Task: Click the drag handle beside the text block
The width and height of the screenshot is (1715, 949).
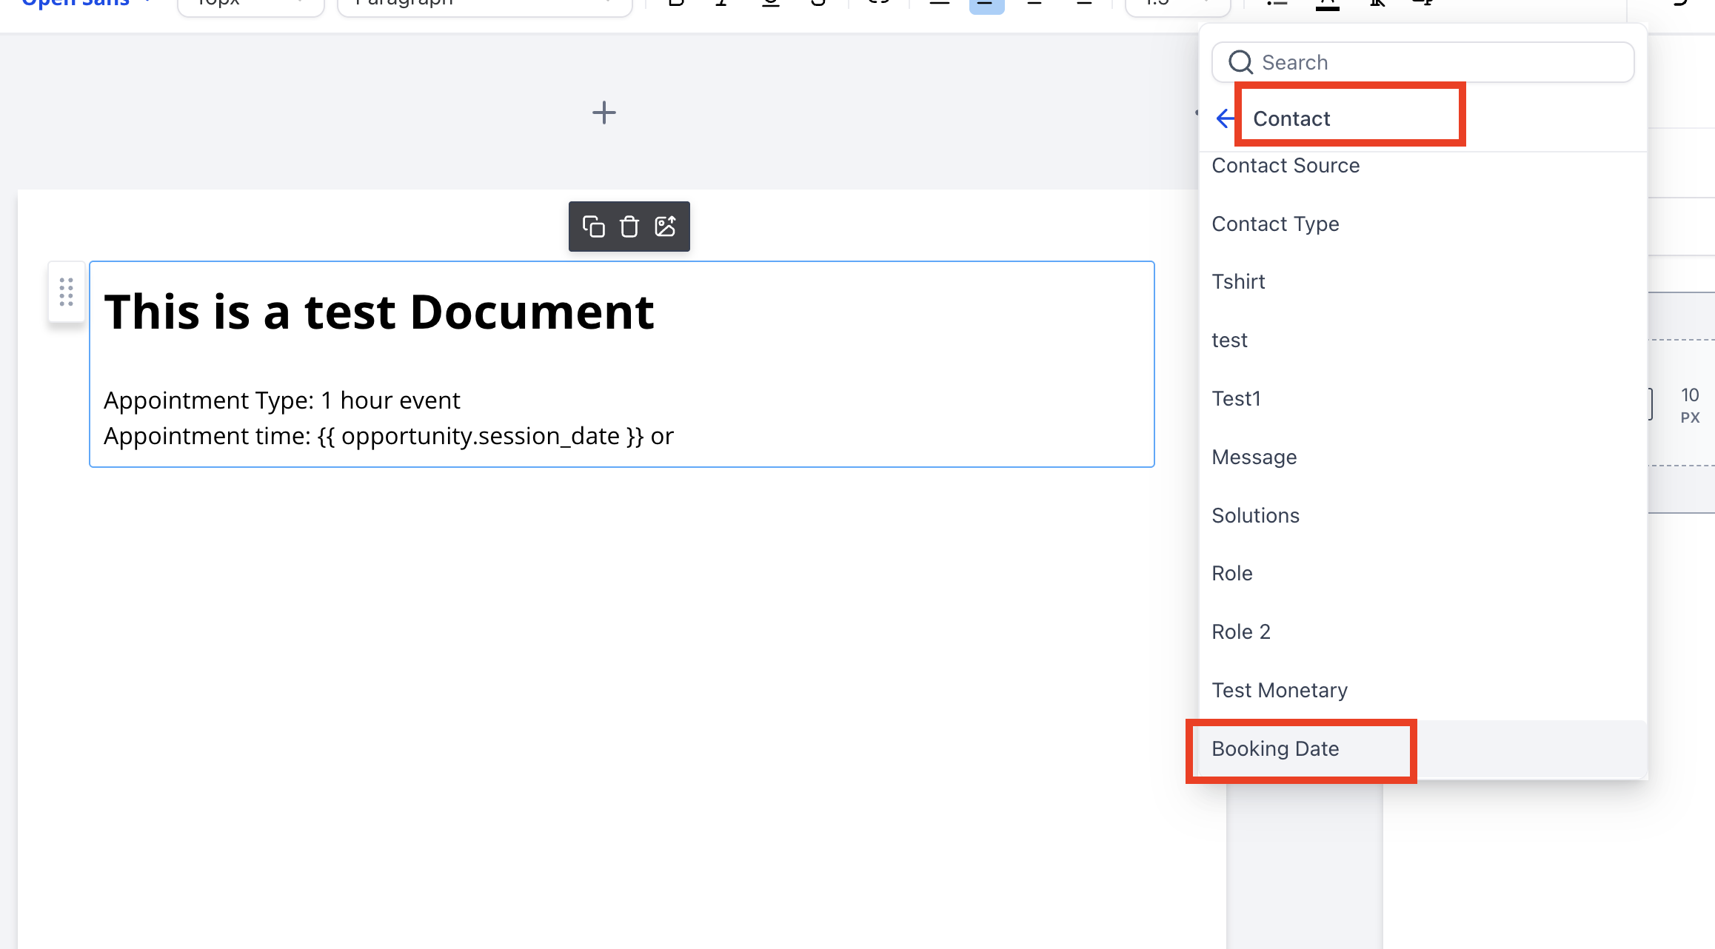Action: pyautogui.click(x=66, y=292)
